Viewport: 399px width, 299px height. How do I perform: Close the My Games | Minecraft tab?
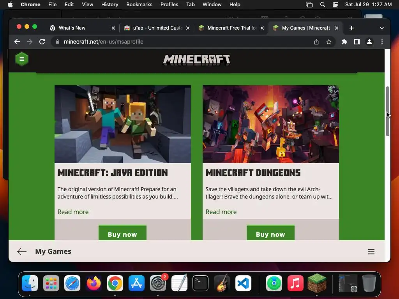(337, 28)
